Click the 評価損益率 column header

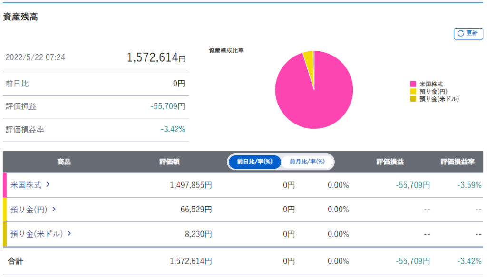[x=458, y=162]
